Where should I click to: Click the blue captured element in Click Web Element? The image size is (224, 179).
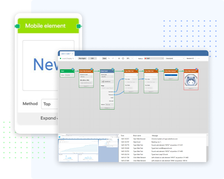tap(171, 75)
